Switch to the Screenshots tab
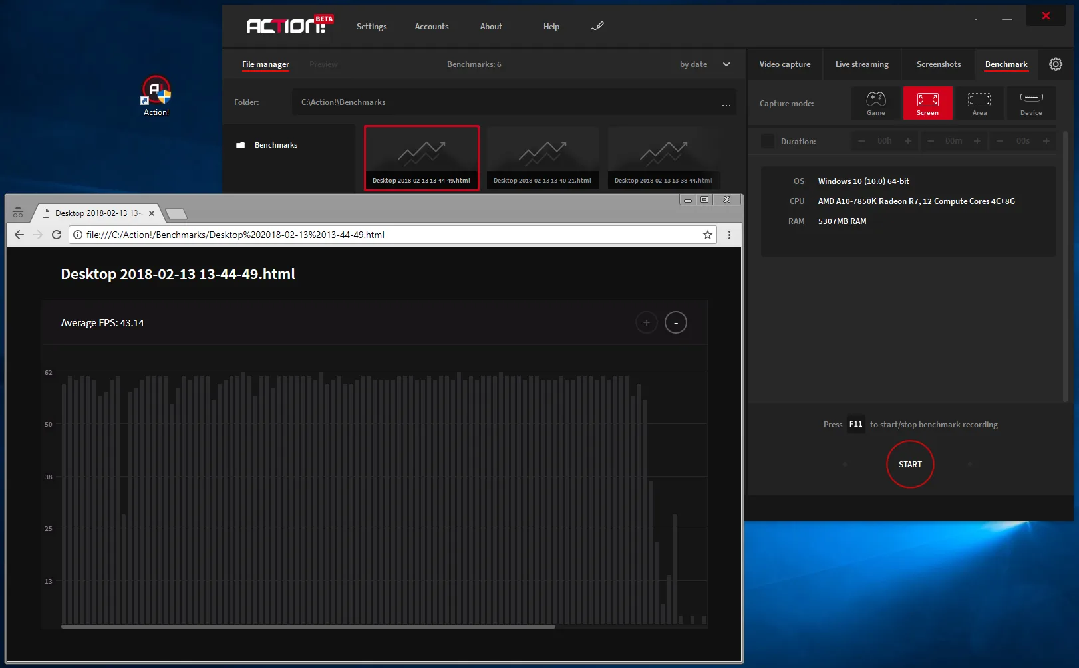 pyautogui.click(x=939, y=64)
